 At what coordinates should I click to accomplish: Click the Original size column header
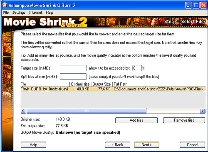pyautogui.click(x=80, y=84)
